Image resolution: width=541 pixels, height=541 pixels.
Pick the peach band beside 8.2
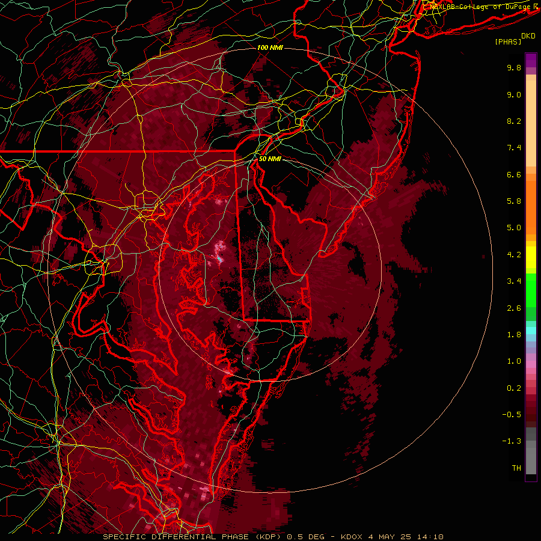tap(531, 123)
